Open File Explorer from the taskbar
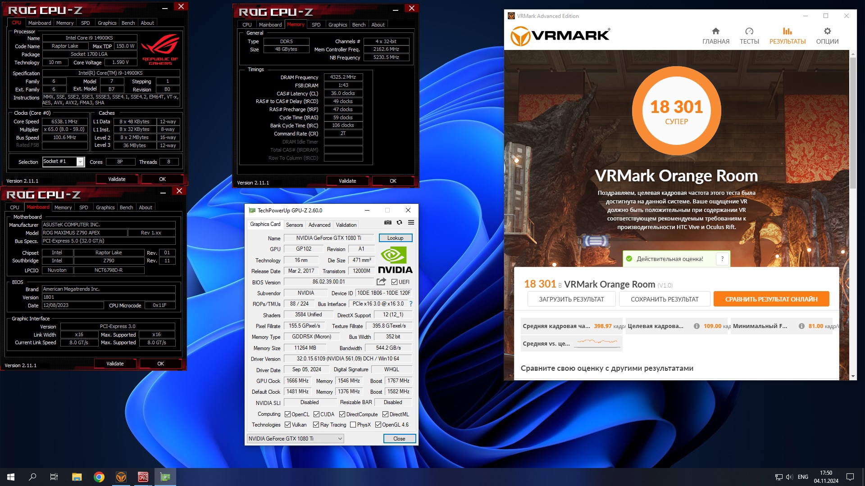 77,477
